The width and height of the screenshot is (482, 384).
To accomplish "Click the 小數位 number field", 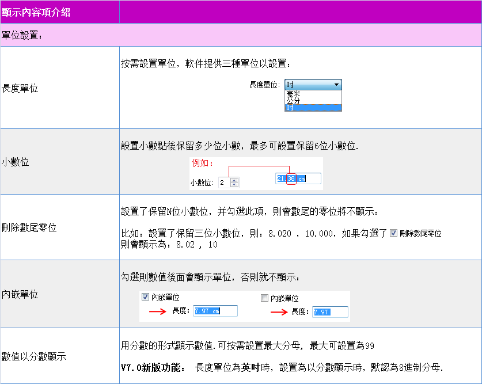I will (x=223, y=183).
